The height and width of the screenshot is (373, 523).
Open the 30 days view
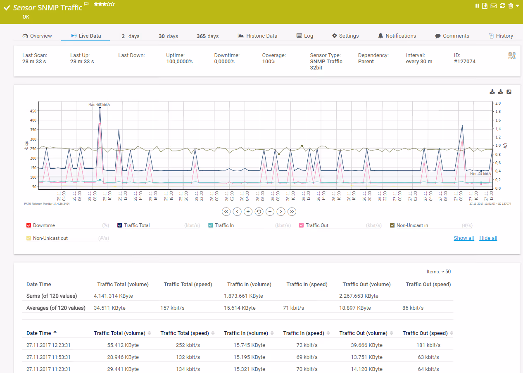pyautogui.click(x=168, y=36)
